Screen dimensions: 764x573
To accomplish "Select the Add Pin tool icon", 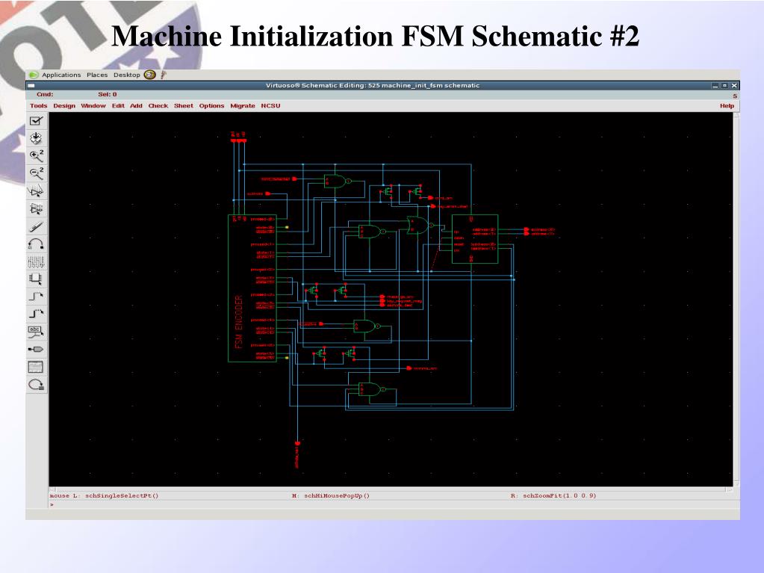I will [36, 350].
